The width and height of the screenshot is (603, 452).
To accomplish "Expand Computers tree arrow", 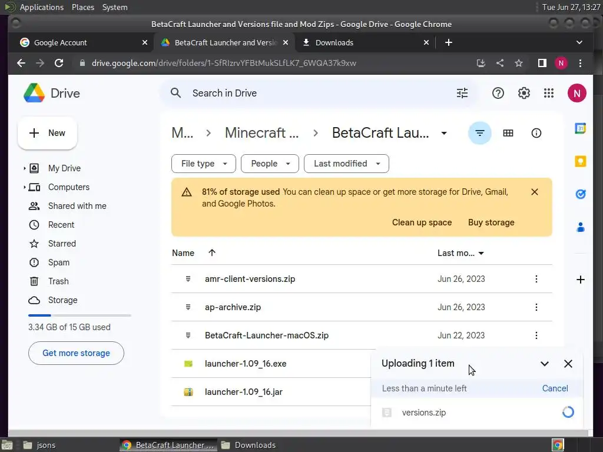I will tap(25, 187).
